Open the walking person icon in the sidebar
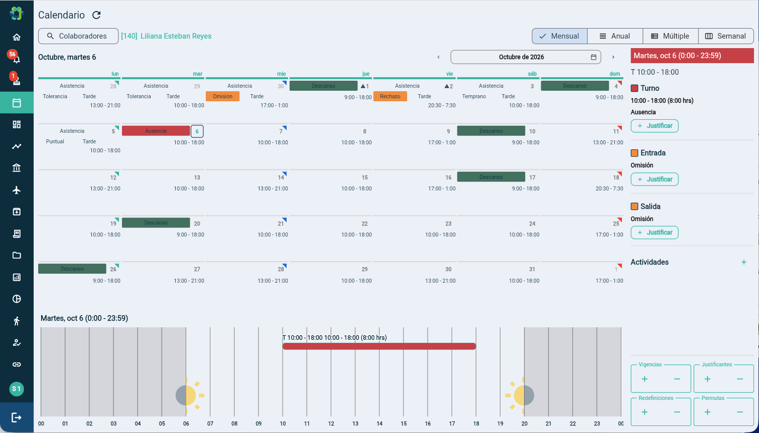Image resolution: width=759 pixels, height=433 pixels. [17, 321]
